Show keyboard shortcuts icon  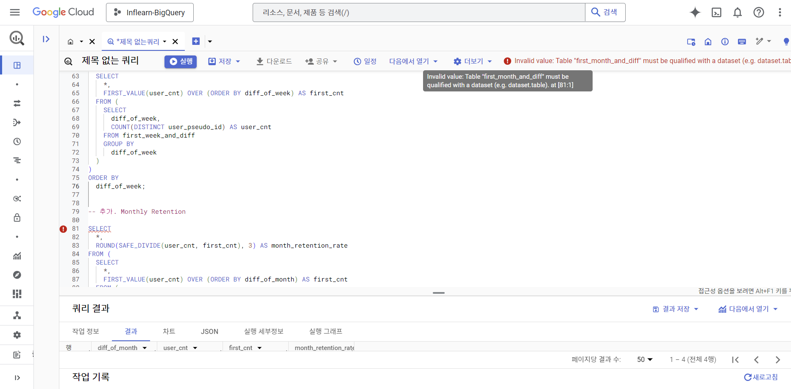pos(742,41)
